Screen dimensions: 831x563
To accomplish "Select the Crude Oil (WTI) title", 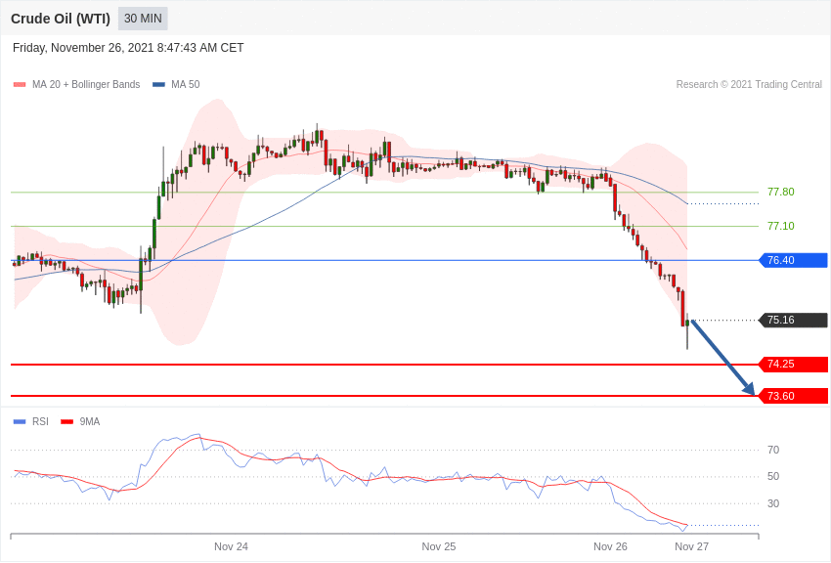I will click(61, 19).
